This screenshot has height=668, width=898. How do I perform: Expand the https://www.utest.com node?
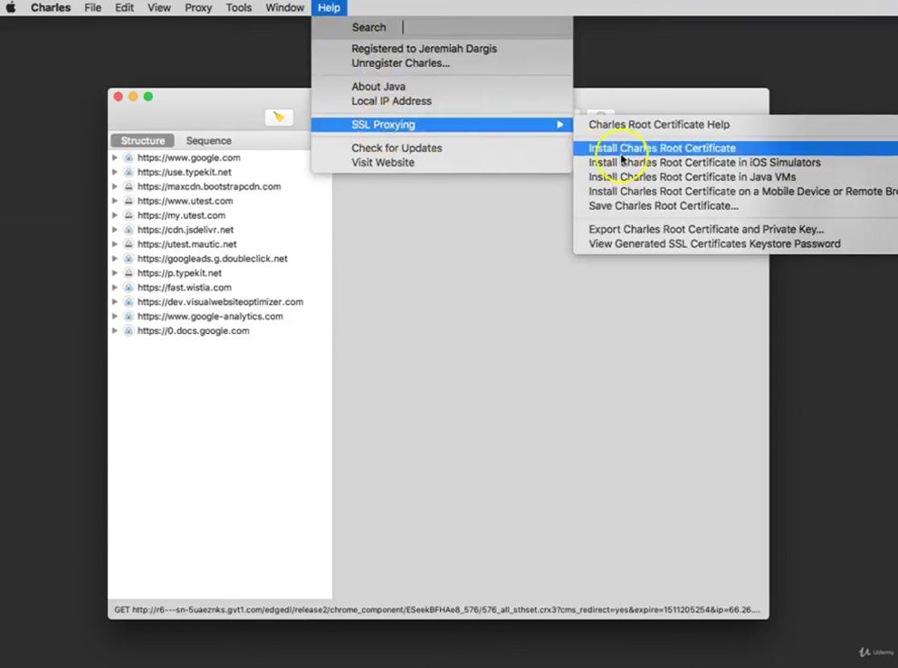(115, 201)
